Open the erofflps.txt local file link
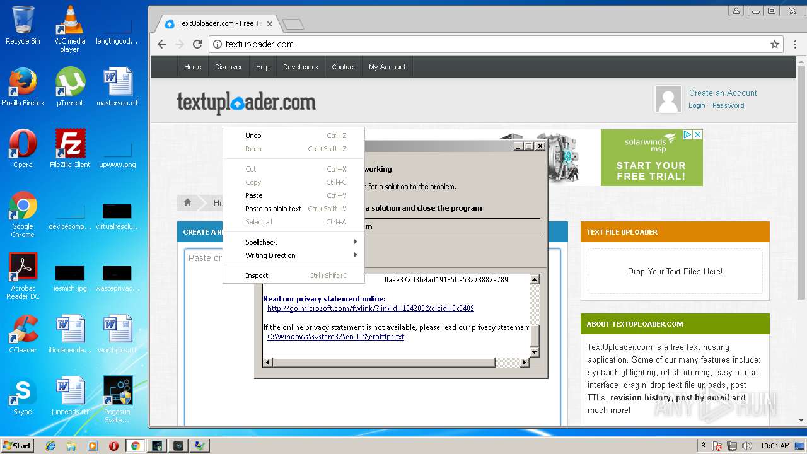 pyautogui.click(x=335, y=337)
